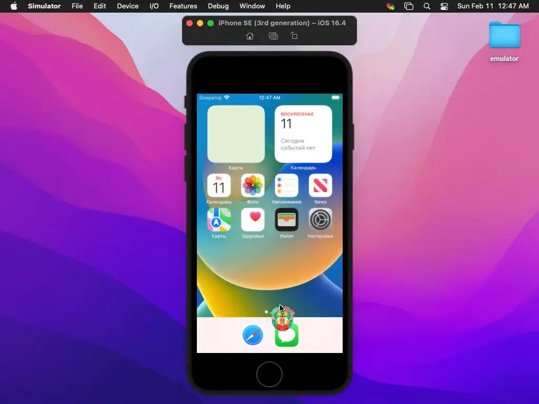Open the Settings app
Viewport: 539px width, 404px height.
click(x=321, y=219)
